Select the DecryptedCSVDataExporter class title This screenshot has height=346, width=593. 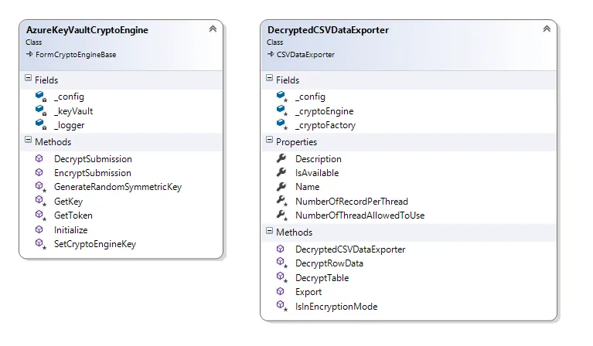click(328, 30)
